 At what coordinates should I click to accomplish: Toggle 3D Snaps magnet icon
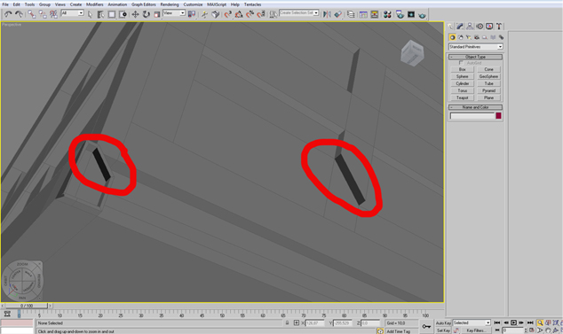pyautogui.click(x=227, y=14)
